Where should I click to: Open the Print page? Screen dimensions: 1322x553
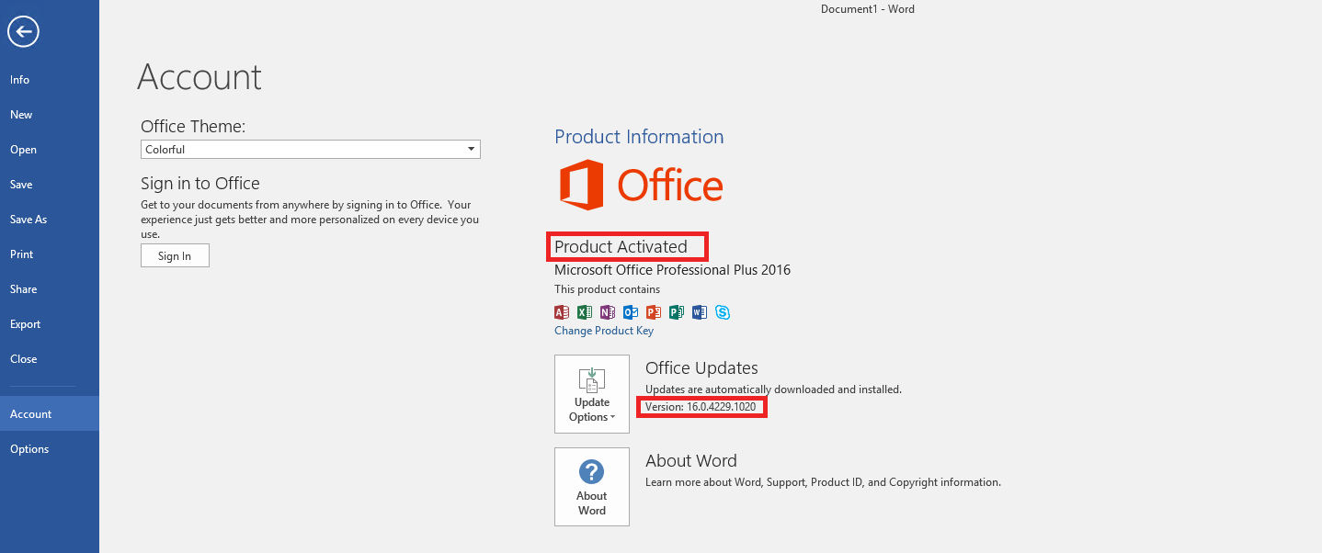(x=50, y=254)
